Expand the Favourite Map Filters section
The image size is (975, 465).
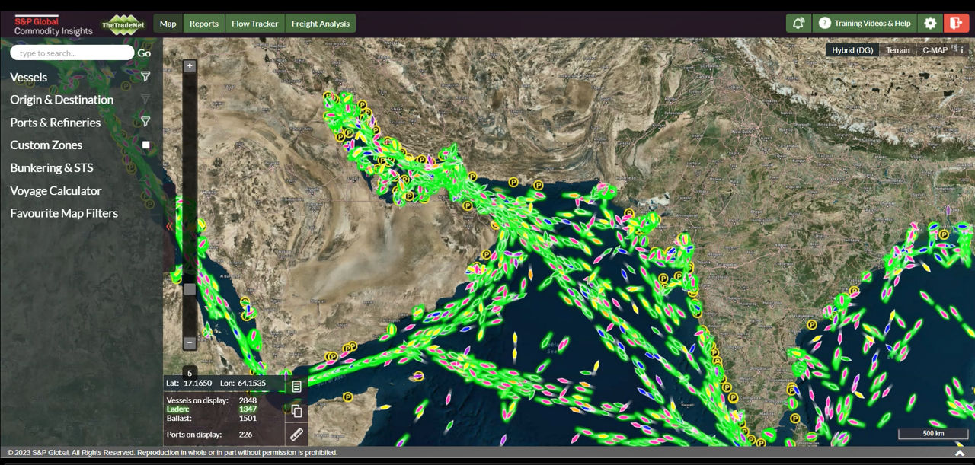tap(64, 213)
